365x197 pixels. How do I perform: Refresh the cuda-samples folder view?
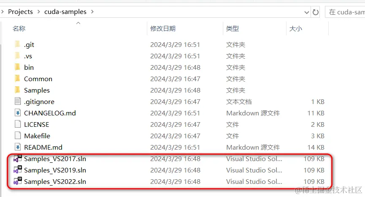coord(315,12)
